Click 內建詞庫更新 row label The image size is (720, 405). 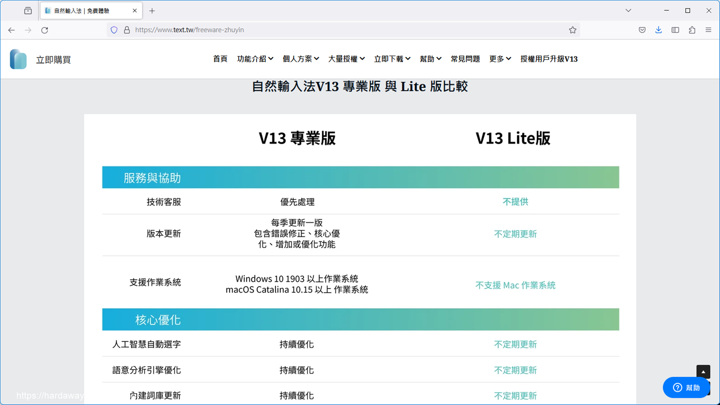coord(155,396)
